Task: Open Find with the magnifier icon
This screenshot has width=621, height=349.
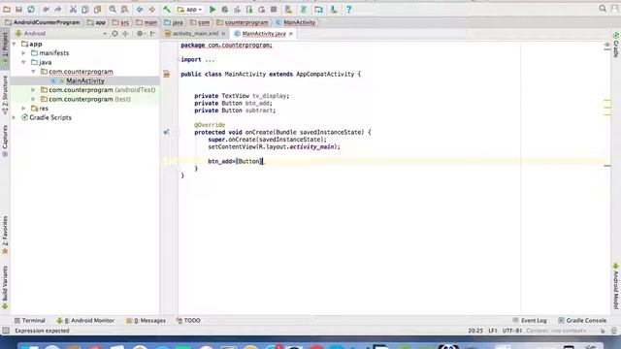Action: [113, 9]
